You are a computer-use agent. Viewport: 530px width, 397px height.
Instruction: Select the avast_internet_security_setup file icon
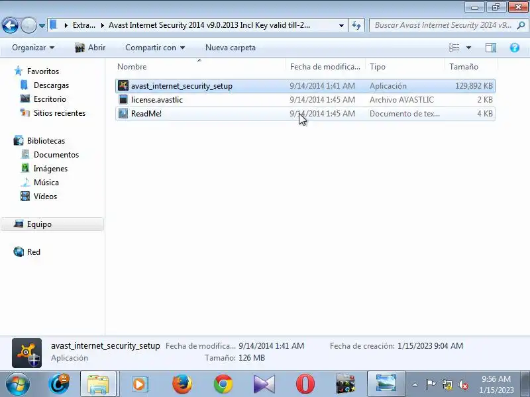[123, 86]
